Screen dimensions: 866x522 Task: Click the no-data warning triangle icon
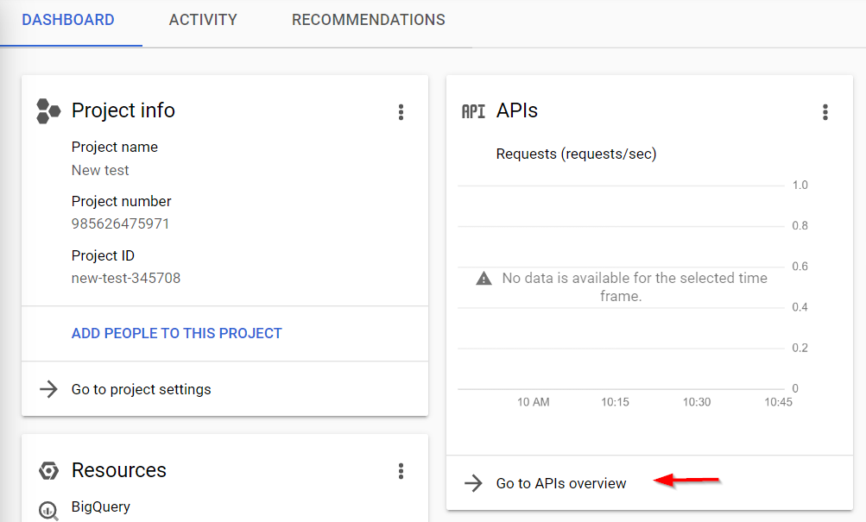pyautogui.click(x=484, y=279)
